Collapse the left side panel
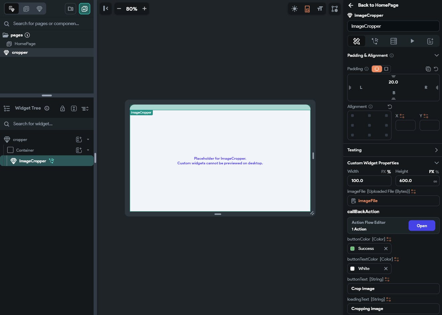The height and width of the screenshot is (315, 442). point(106,9)
